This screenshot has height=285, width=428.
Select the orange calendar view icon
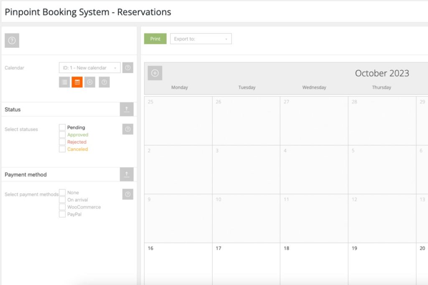77,82
